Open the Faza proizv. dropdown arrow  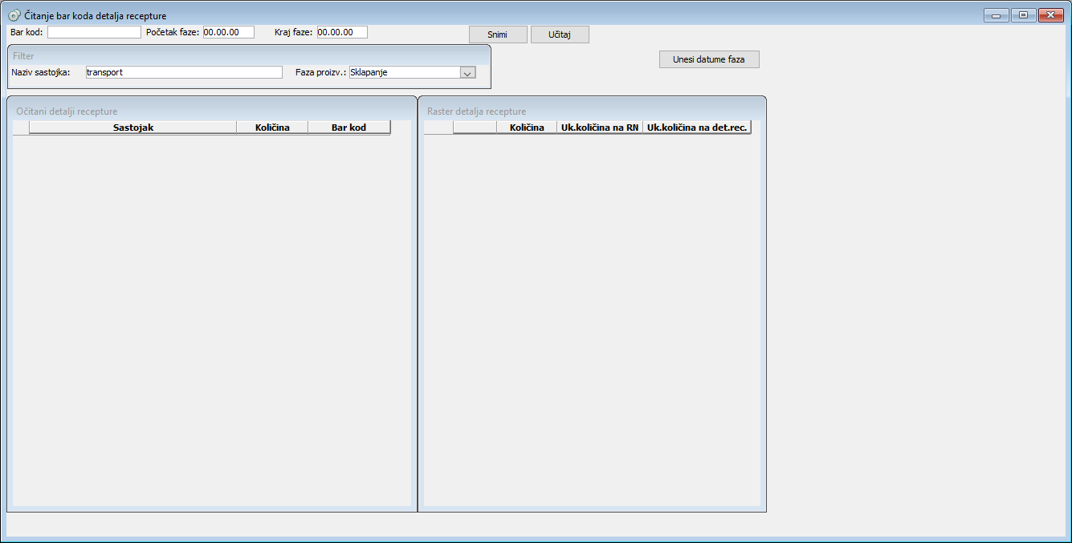pyautogui.click(x=468, y=72)
